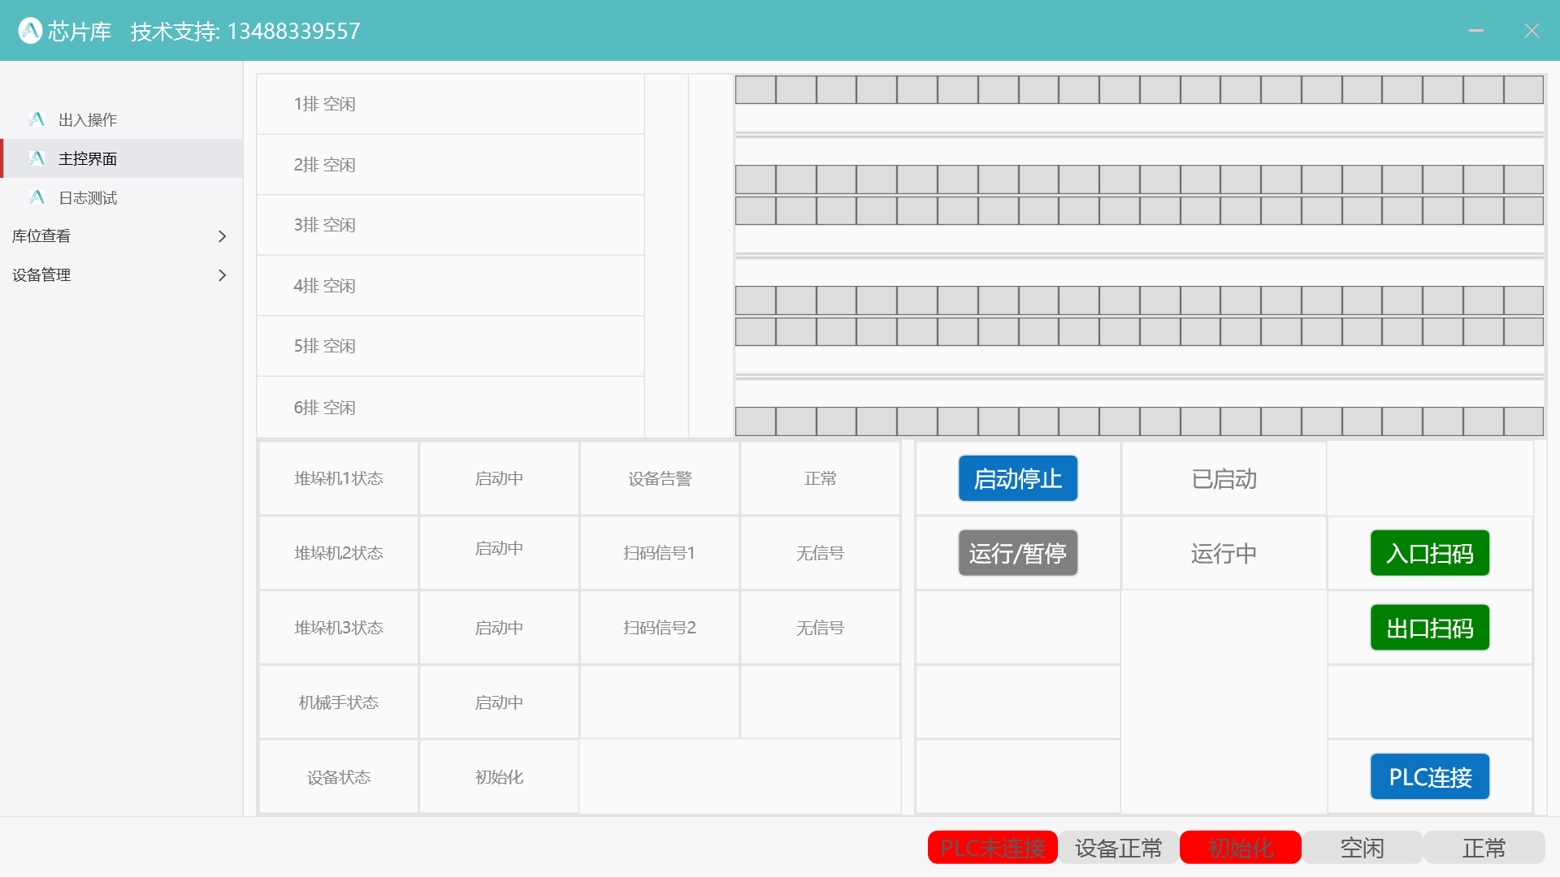Click the 入口扫码 button
This screenshot has width=1560, height=877.
click(x=1429, y=552)
